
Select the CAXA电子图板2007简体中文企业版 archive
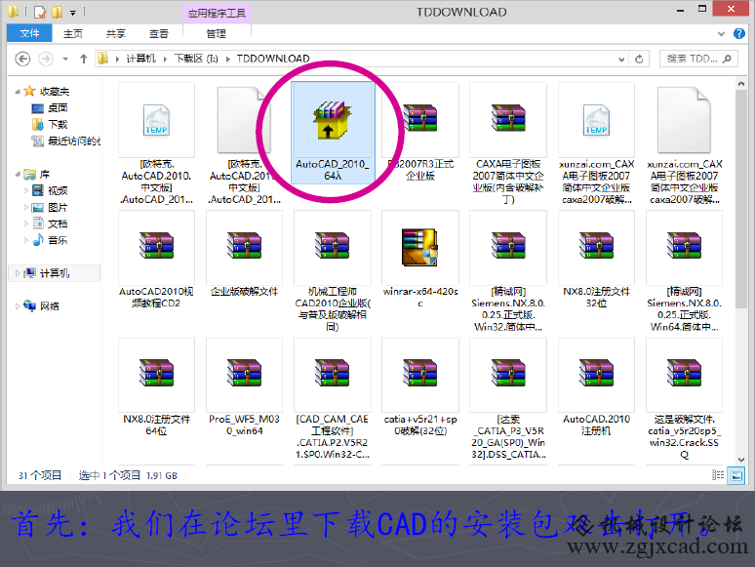(x=508, y=118)
